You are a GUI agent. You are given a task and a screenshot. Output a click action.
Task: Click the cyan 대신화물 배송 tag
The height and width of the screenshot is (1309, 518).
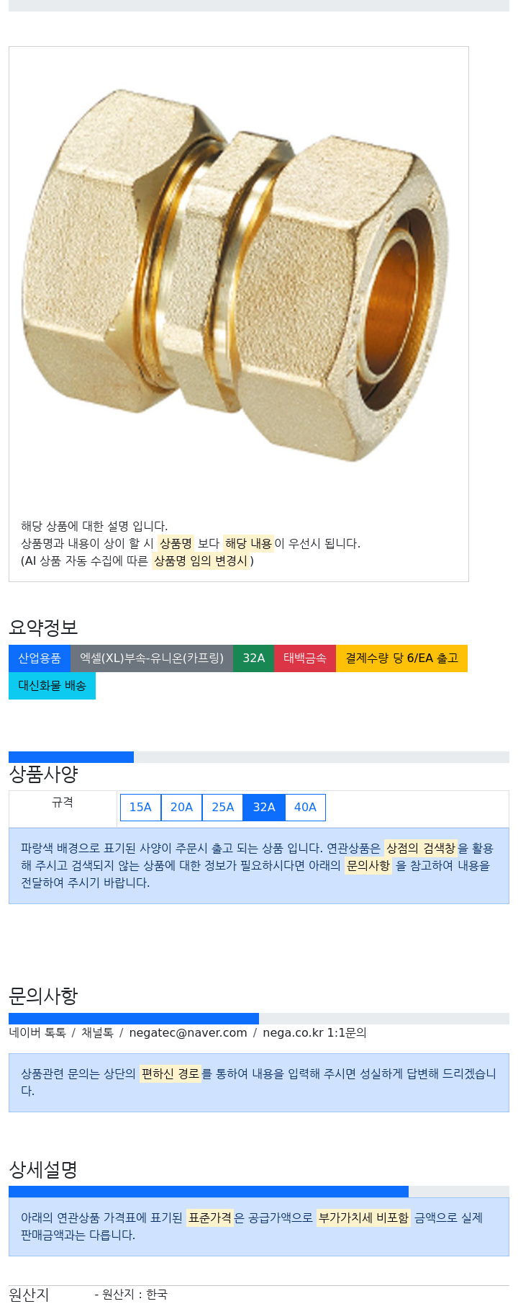point(52,686)
